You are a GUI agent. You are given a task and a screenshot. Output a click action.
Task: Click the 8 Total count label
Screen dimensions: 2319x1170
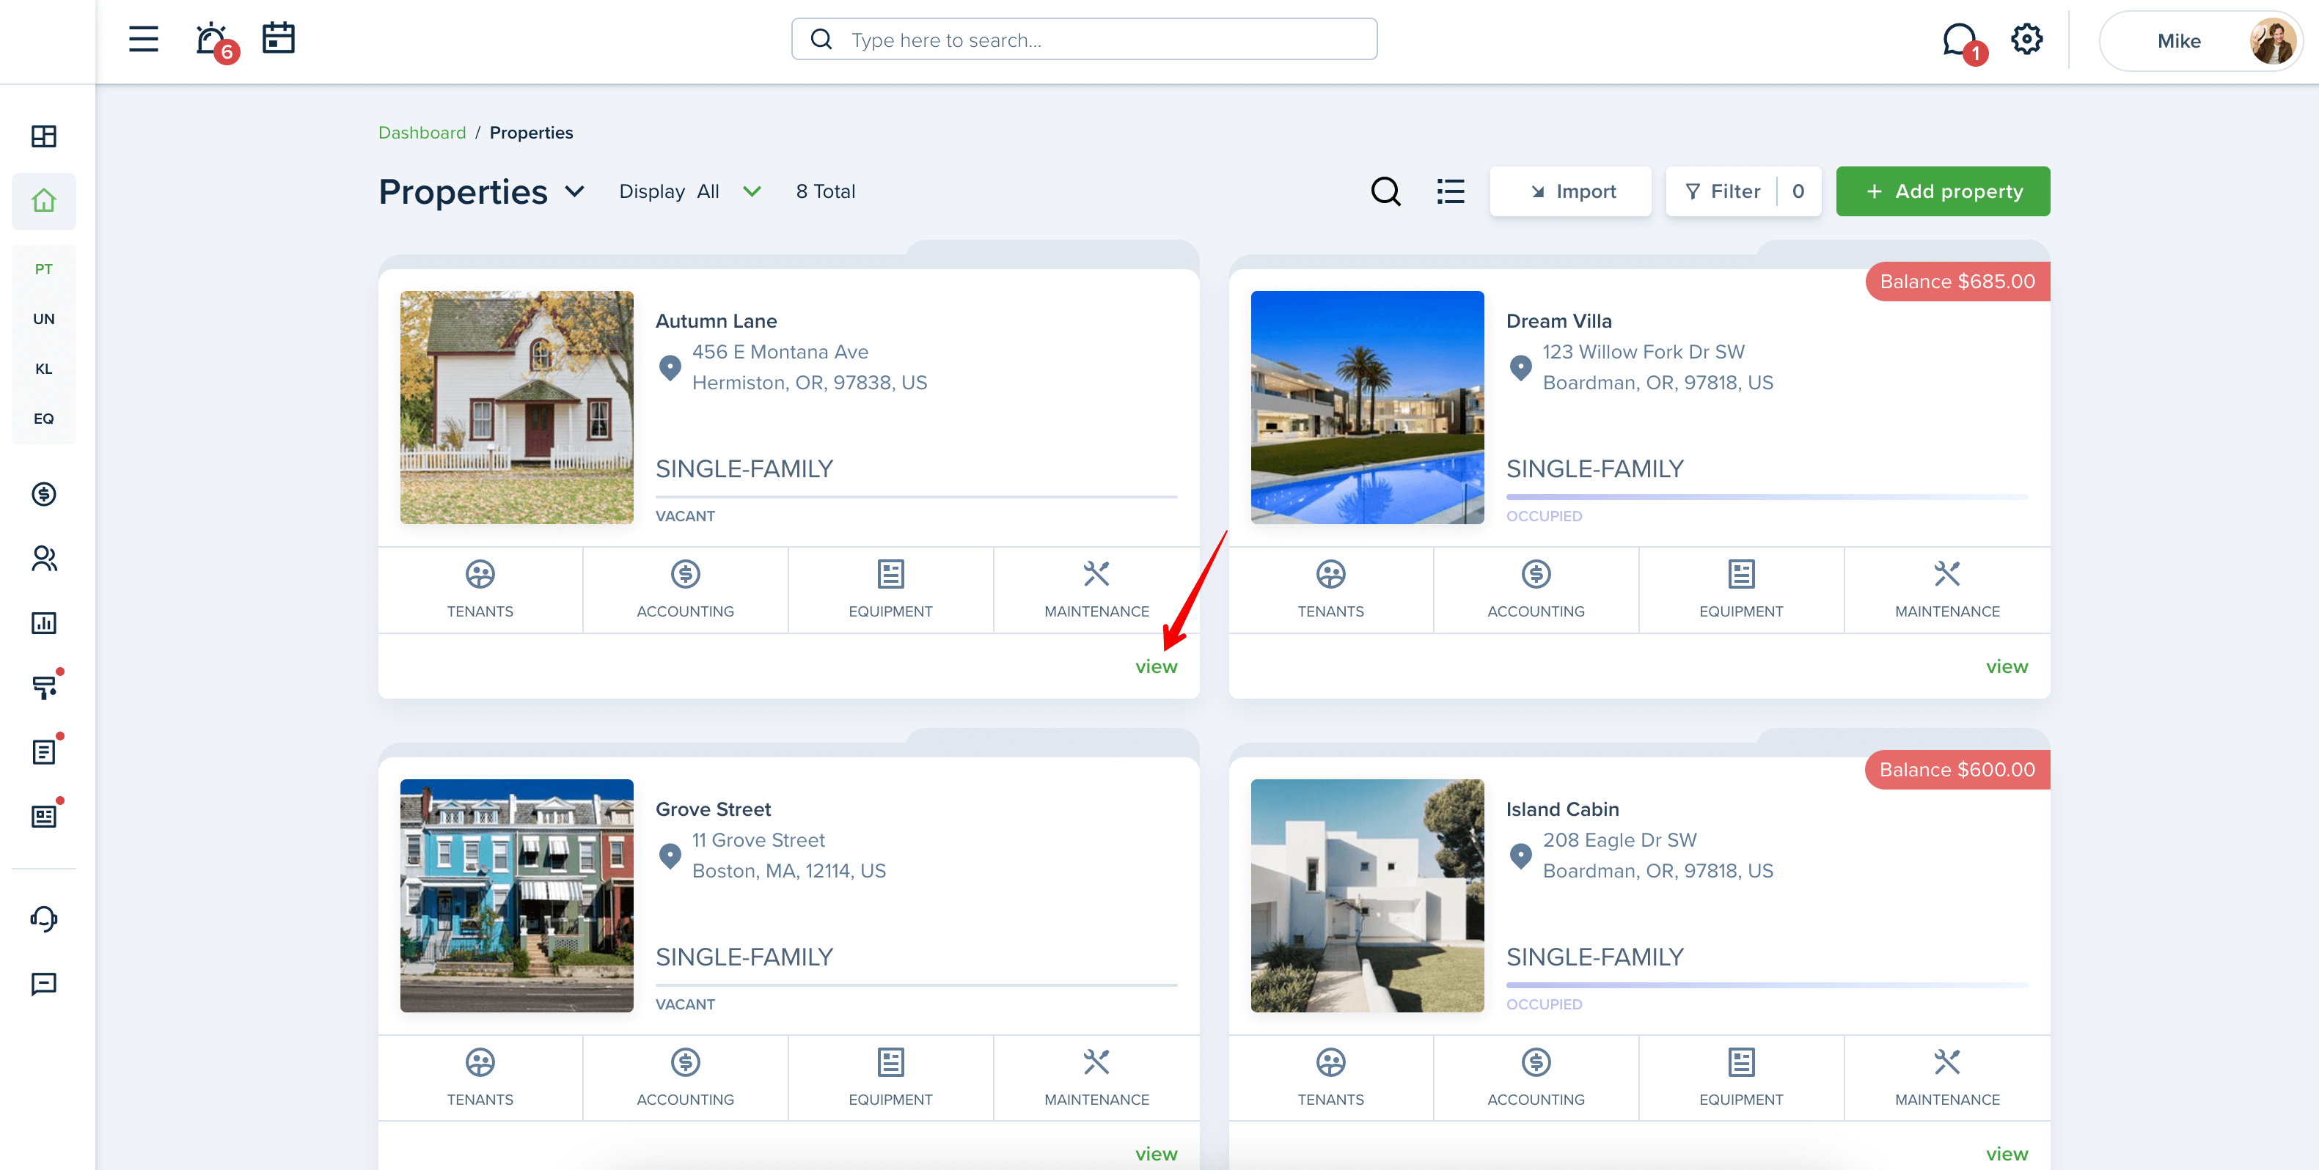[x=824, y=191]
